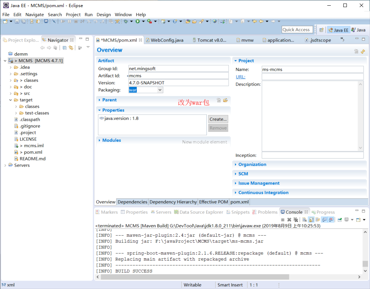Viewport: 370px width, 289px height.
Task: Go to last edit location arrow icon
Action: pos(255,21)
